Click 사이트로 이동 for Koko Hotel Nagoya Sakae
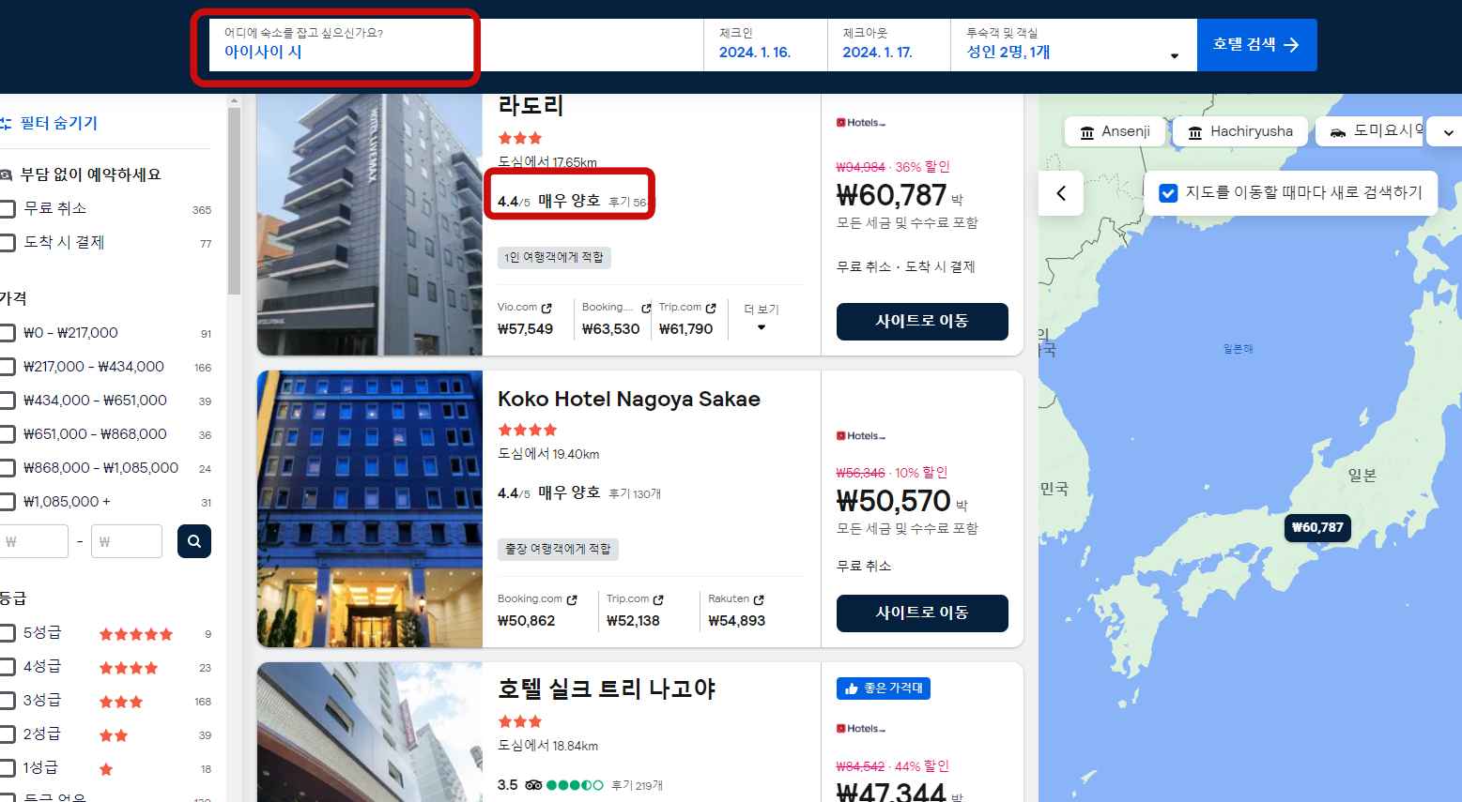Screen dimensions: 1462x802 point(921,613)
